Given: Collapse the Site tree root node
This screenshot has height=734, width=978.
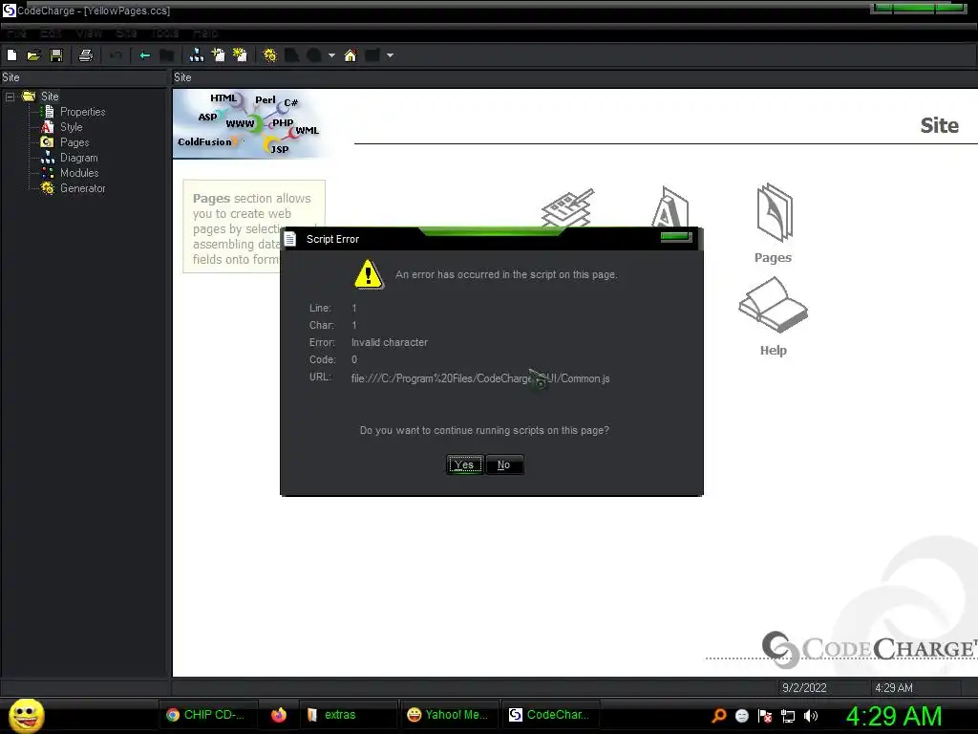Looking at the screenshot, I should tap(10, 97).
